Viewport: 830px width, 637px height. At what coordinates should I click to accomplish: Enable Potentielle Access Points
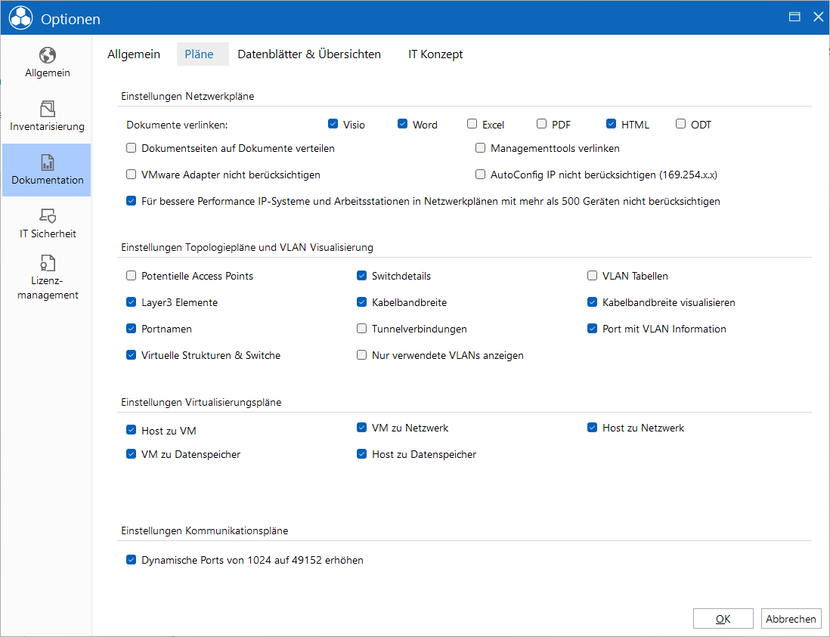132,276
